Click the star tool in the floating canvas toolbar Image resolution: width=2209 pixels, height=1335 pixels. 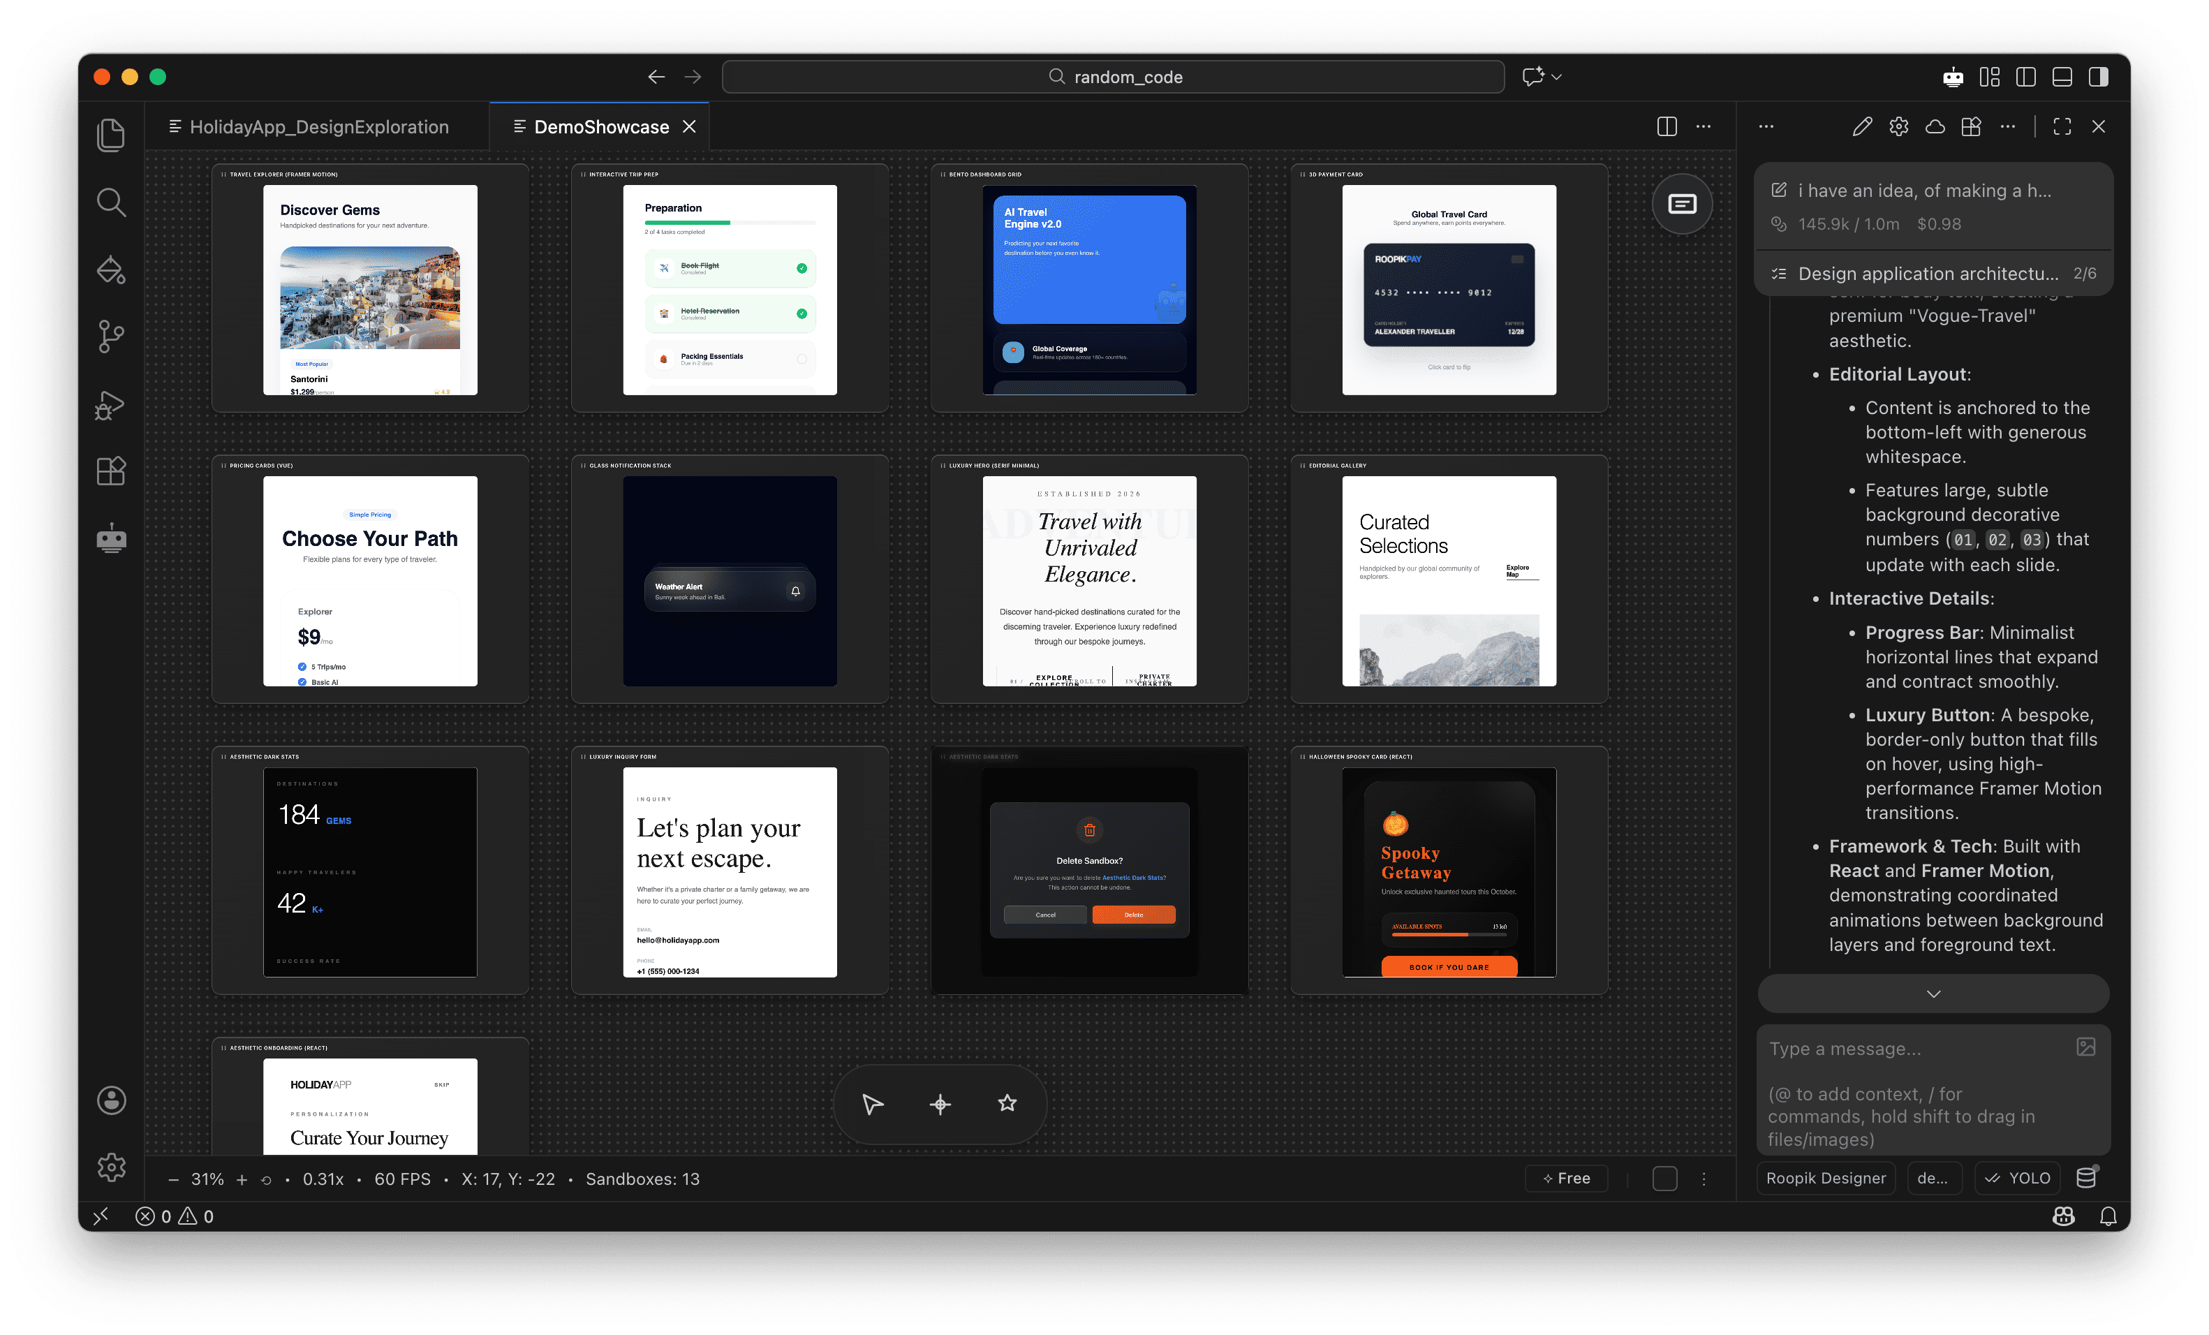click(1007, 1104)
